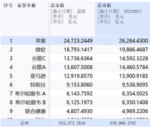Select value 6,125.1973
150x127 pixels.
(79, 102)
